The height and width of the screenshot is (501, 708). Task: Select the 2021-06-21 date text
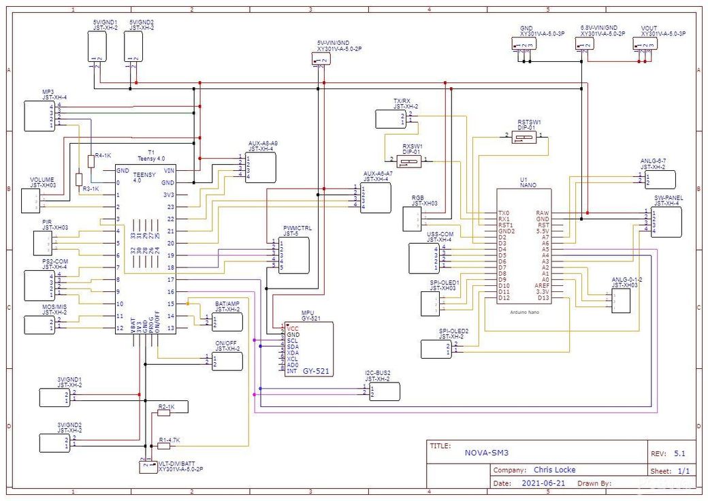point(543,483)
